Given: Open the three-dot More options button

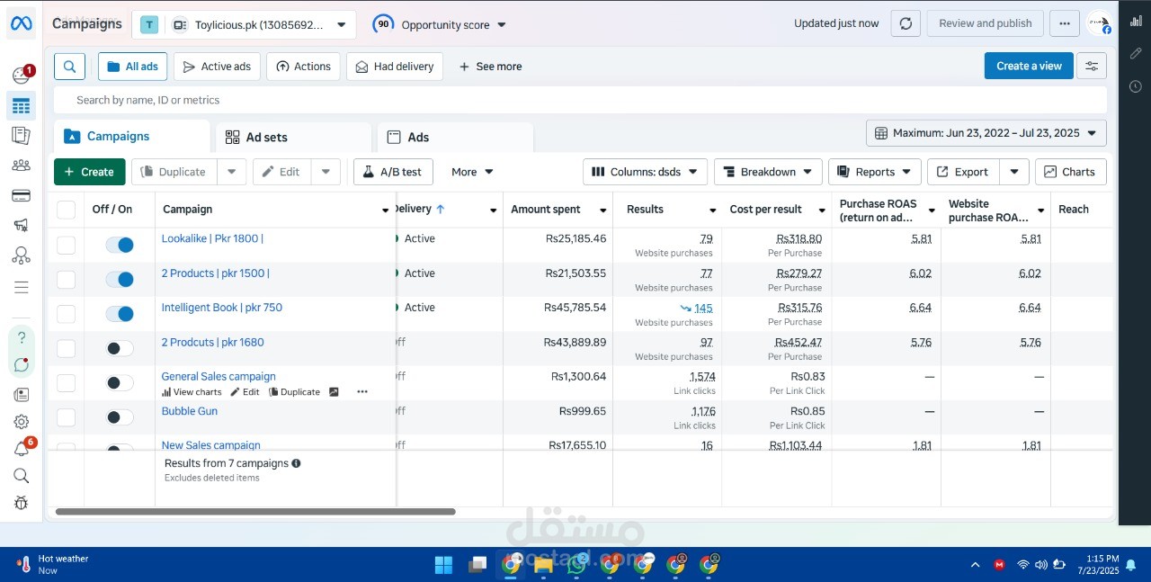Looking at the screenshot, I should 1065,23.
